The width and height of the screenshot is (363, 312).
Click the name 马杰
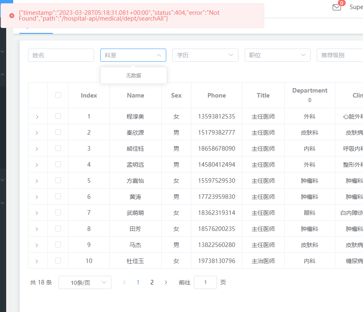pyautogui.click(x=135, y=245)
